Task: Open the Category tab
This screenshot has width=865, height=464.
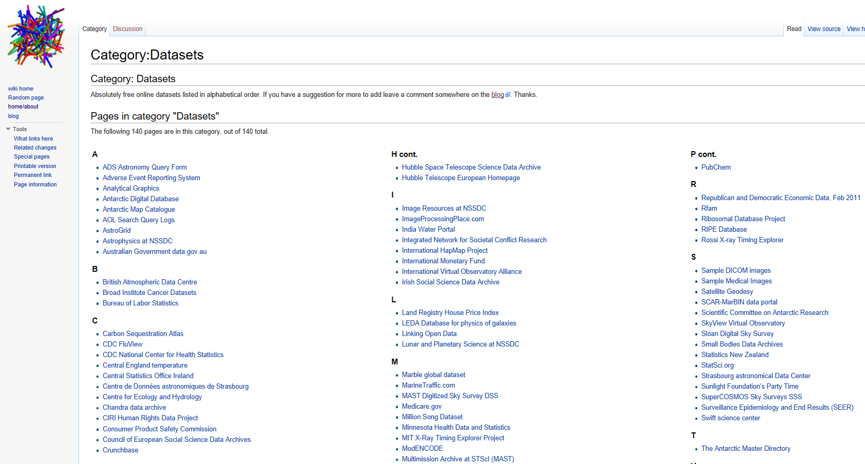Action: tap(94, 29)
